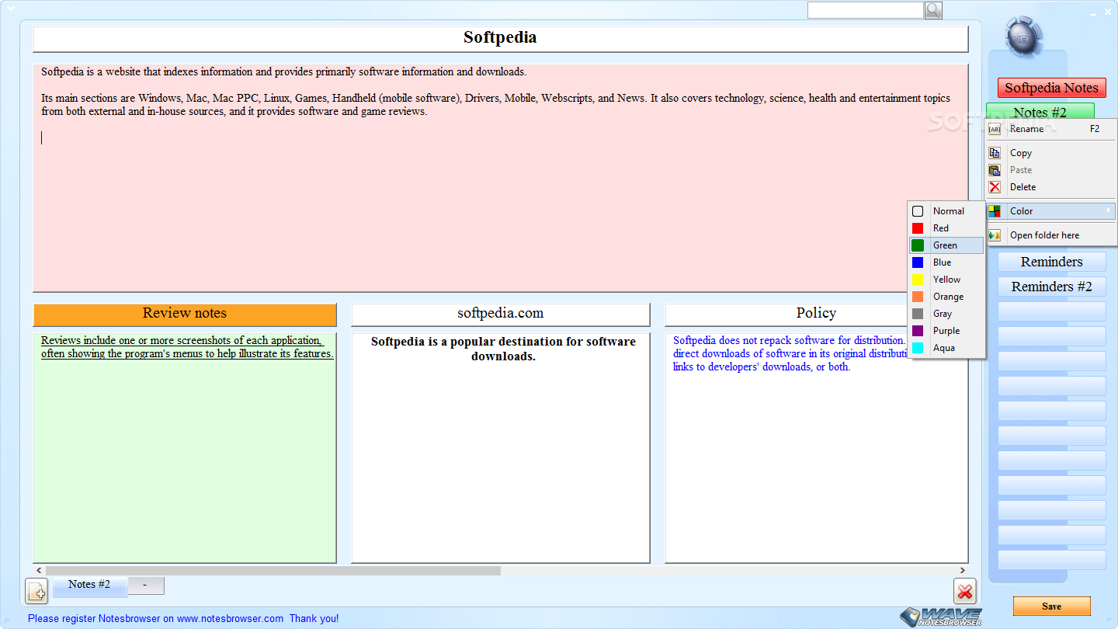1118x629 pixels.
Task: Click the Softpedia note title field
Action: pos(500,39)
